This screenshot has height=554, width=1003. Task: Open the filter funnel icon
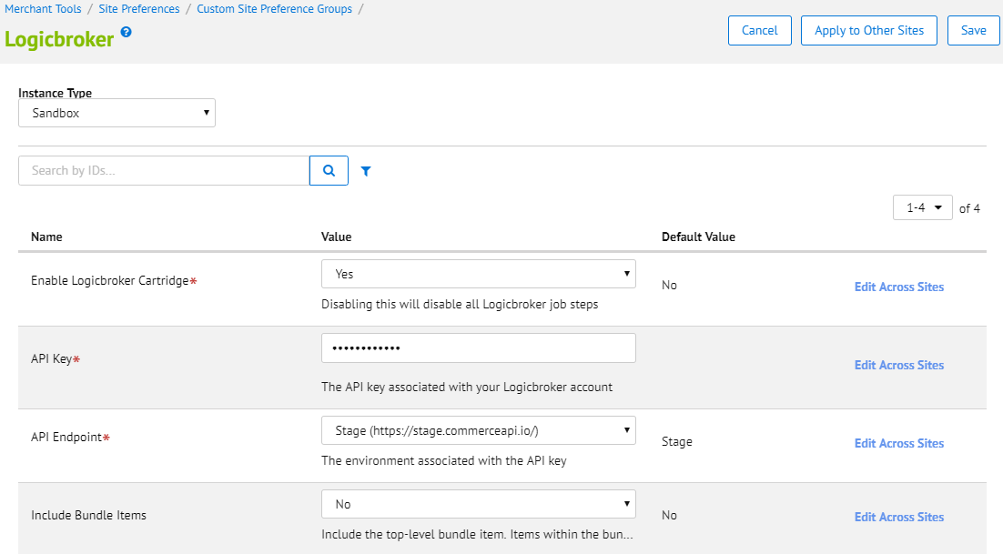pos(366,171)
